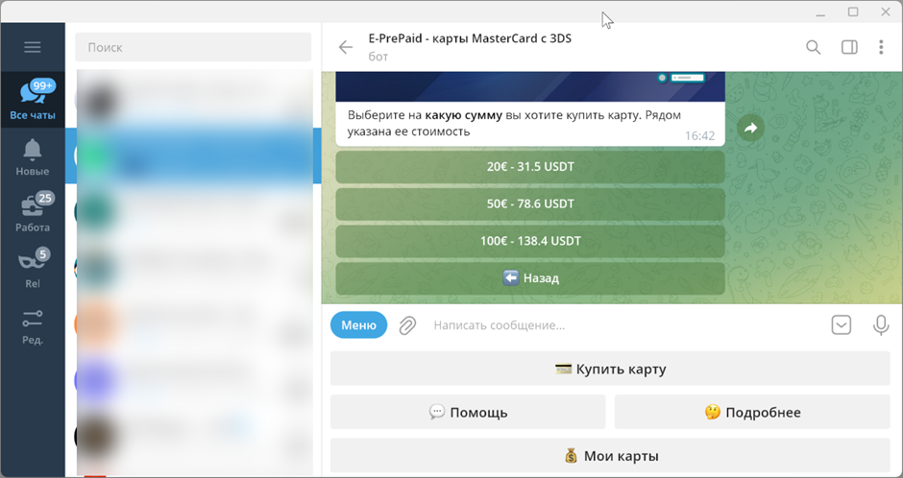The width and height of the screenshot is (903, 478).
Task: Search within the chat
Action: tap(813, 47)
